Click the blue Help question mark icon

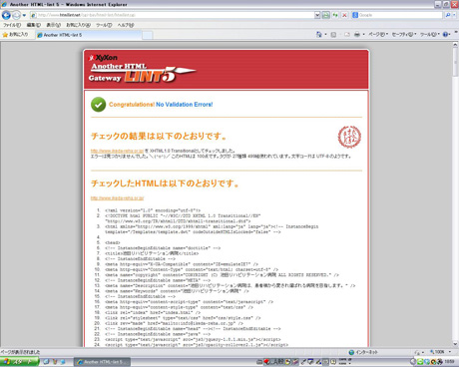pos(445,34)
